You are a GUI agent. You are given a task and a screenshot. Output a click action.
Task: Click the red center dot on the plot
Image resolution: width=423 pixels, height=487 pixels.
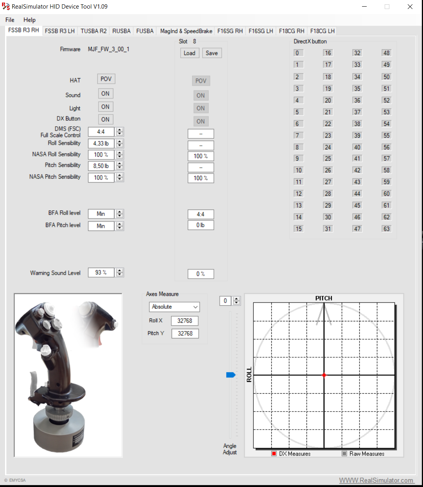324,375
